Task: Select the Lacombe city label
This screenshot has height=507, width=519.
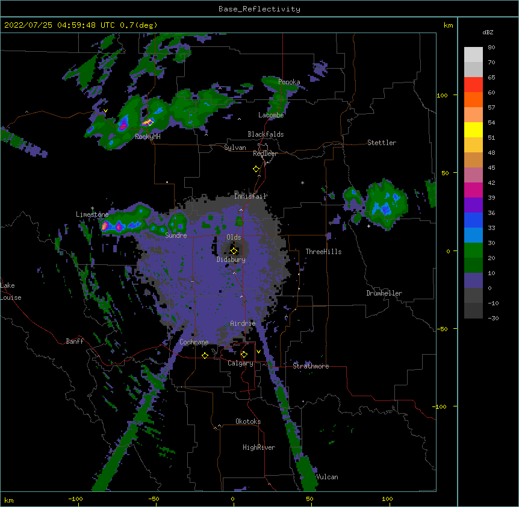Action: coord(271,115)
